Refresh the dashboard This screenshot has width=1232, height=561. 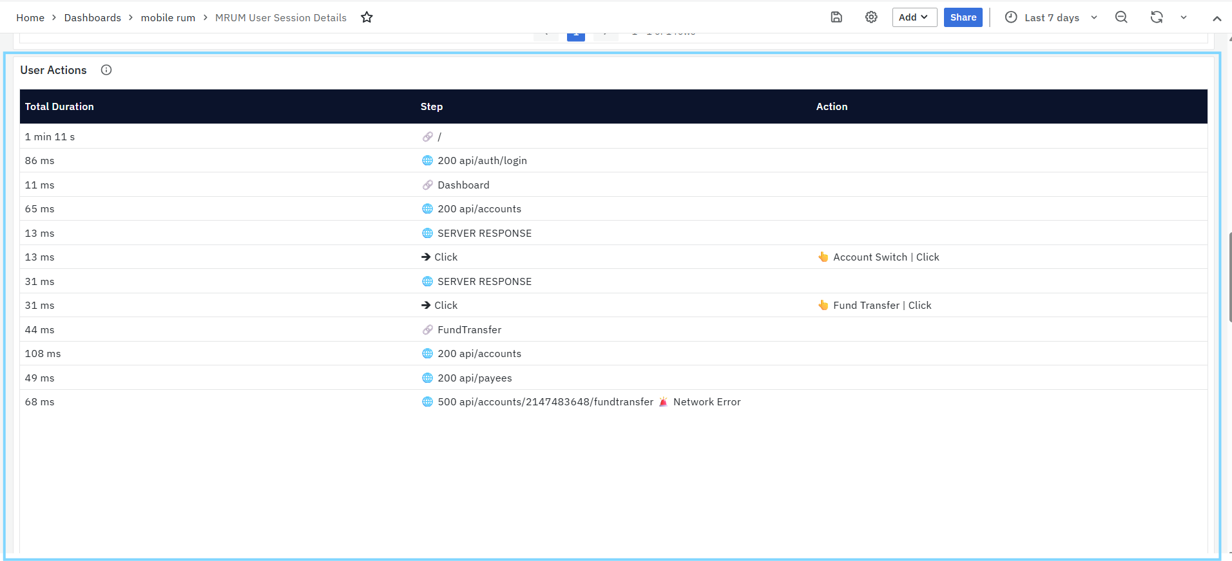(x=1157, y=17)
